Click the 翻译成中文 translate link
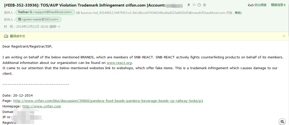Image resolution: width=289 pixels, height=125 pixels. [x=18, y=36]
